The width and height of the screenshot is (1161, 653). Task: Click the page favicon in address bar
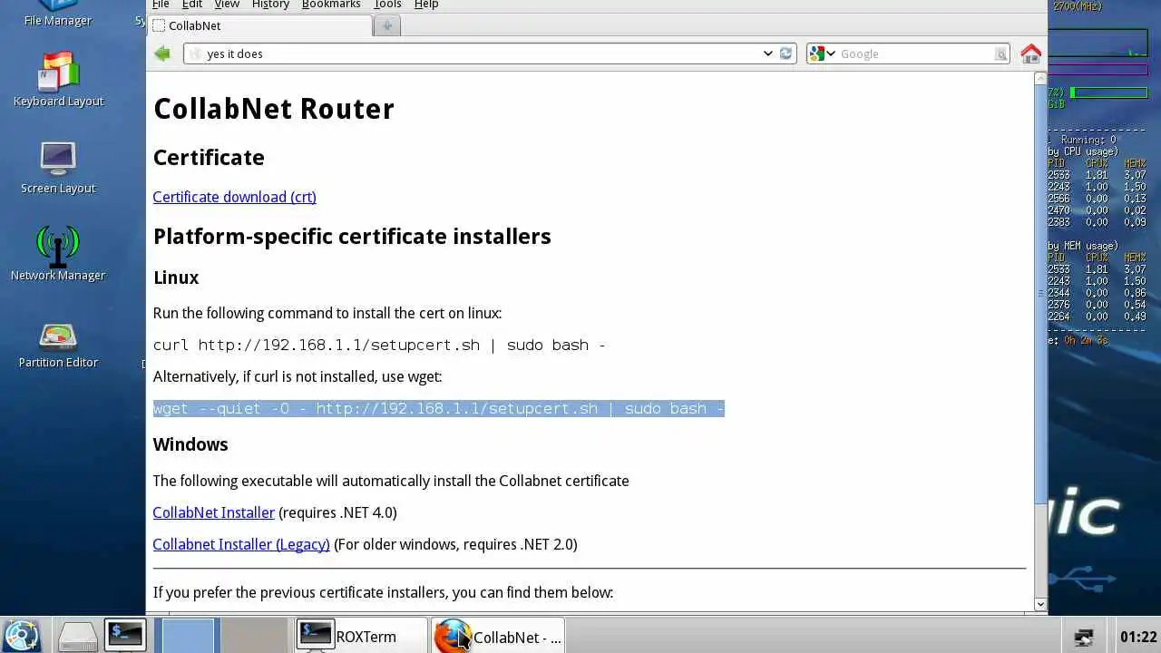pyautogui.click(x=195, y=54)
